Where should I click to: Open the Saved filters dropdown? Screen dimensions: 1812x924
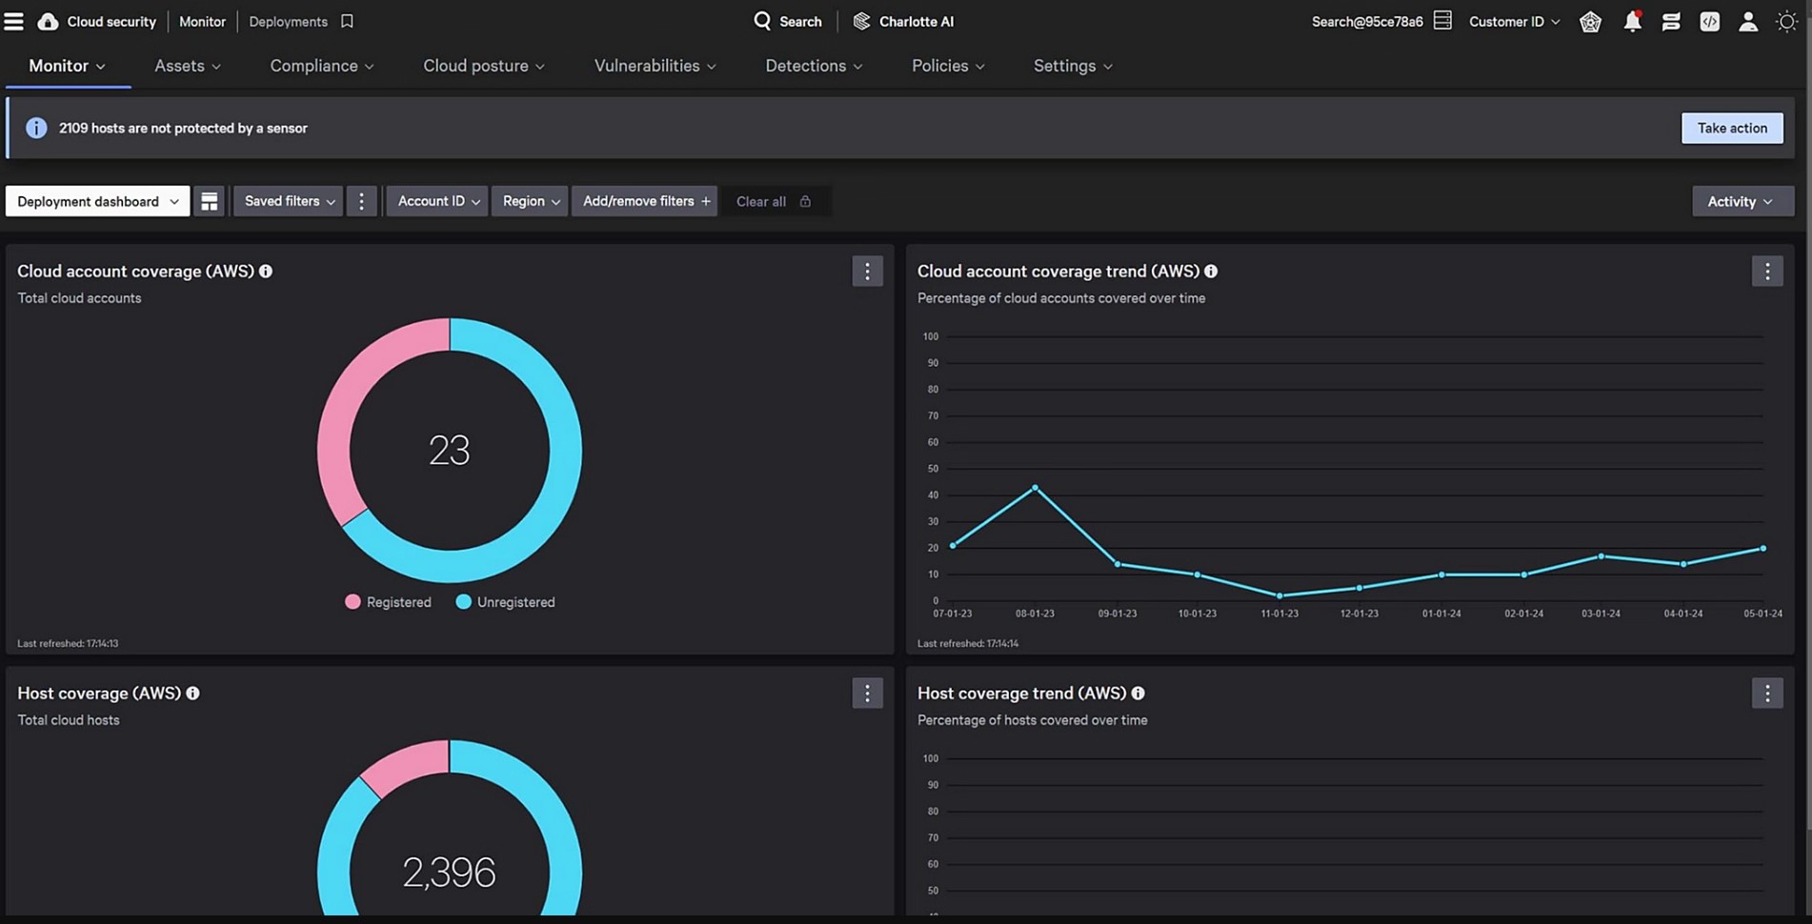288,201
